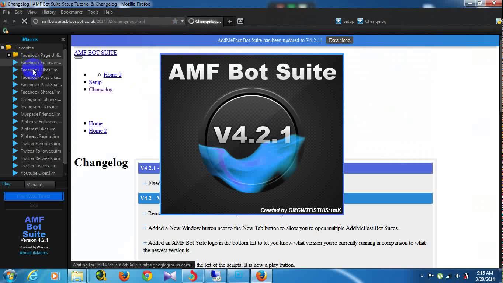Open the Edit menu
503x283 pixels.
pyautogui.click(x=18, y=12)
